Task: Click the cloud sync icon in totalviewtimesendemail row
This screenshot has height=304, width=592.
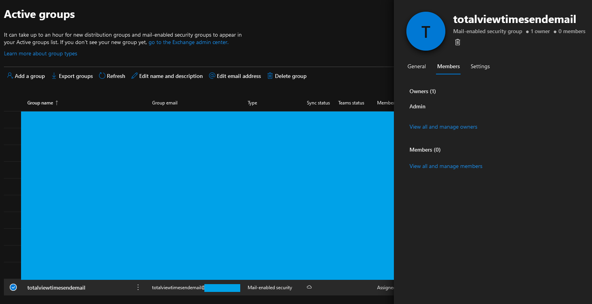Action: click(x=309, y=287)
